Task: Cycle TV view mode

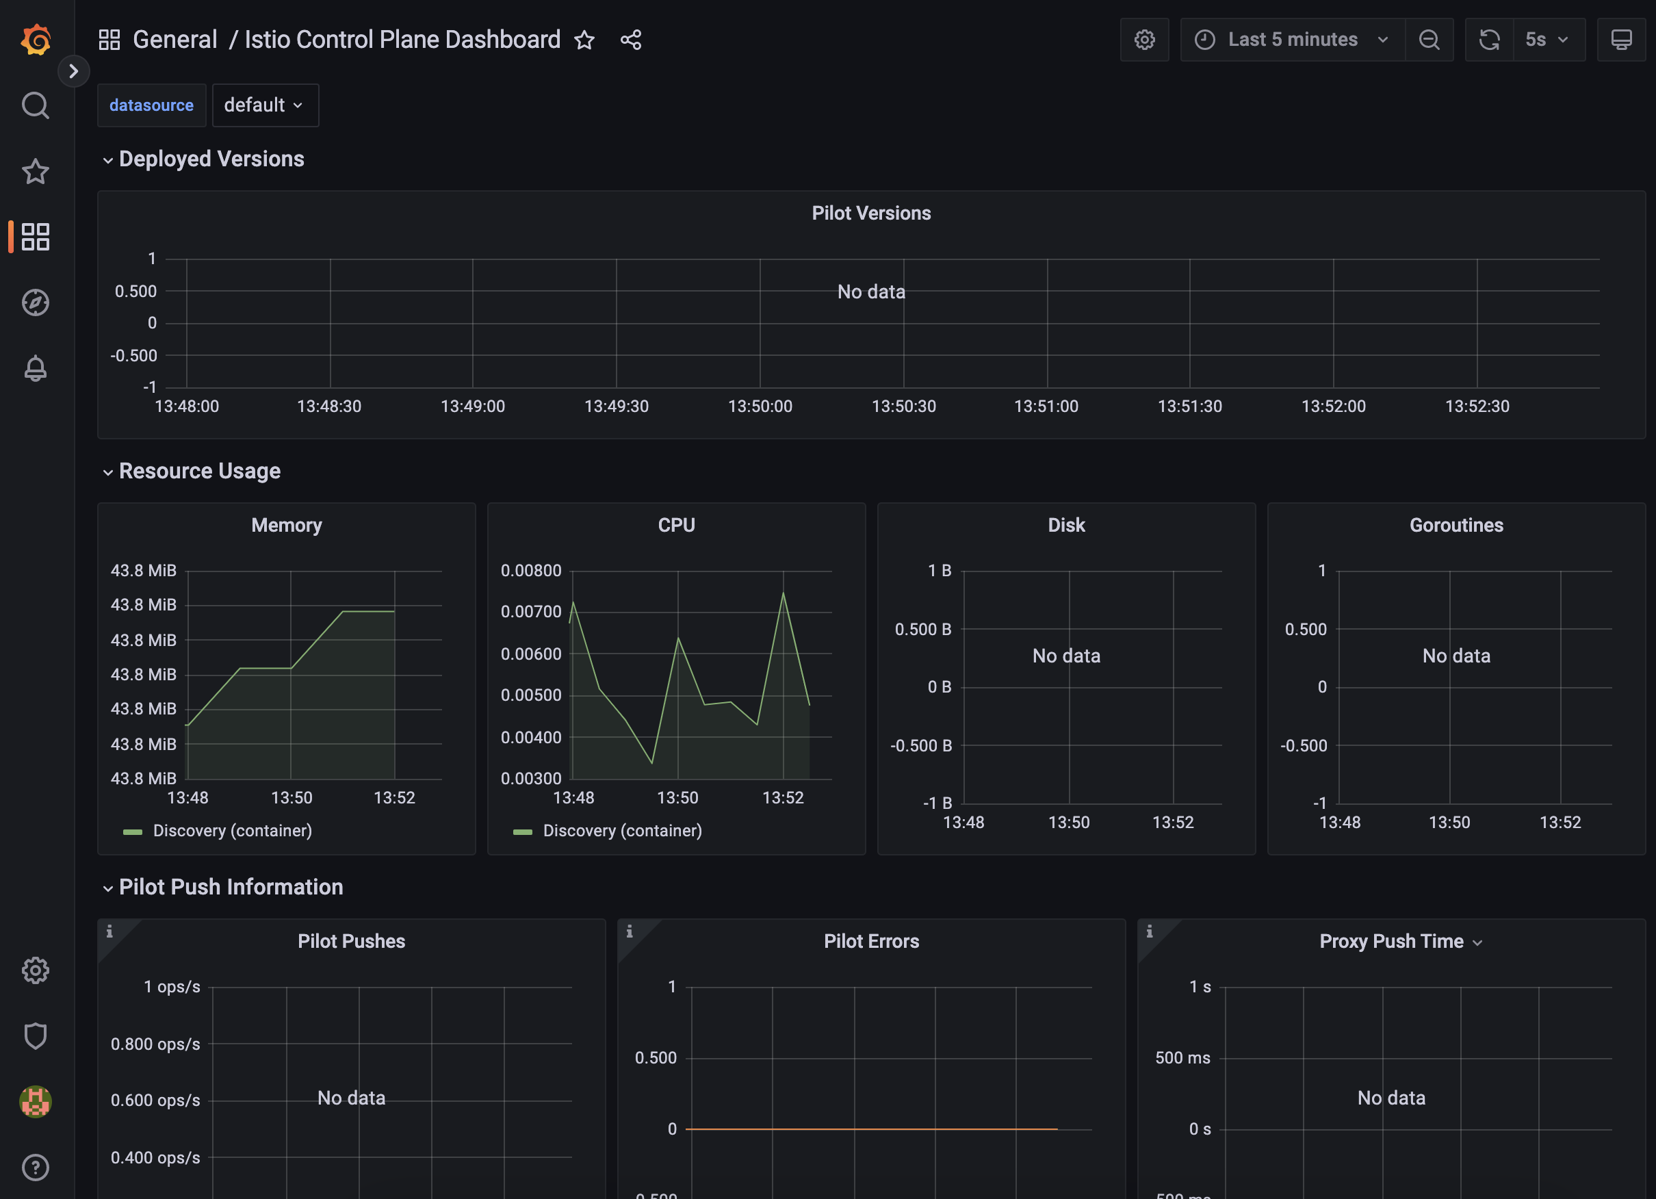Action: coord(1620,40)
